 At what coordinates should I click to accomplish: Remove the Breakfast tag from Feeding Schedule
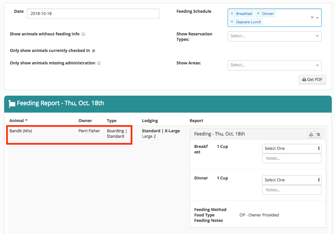point(232,13)
